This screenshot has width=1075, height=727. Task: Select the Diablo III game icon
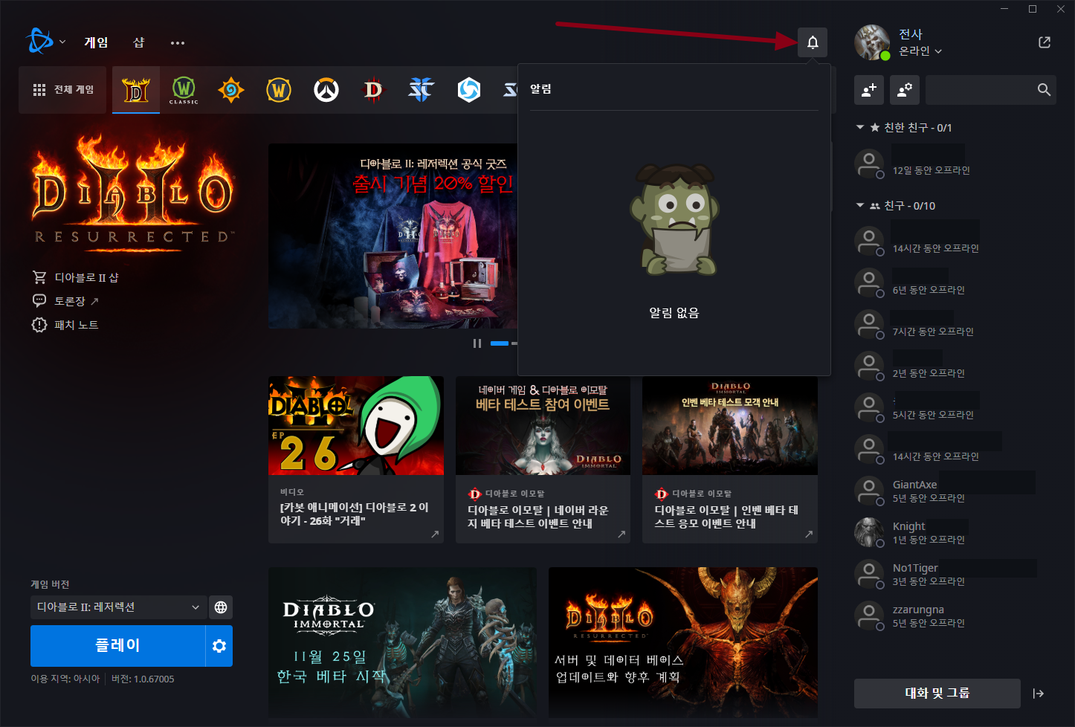(374, 90)
